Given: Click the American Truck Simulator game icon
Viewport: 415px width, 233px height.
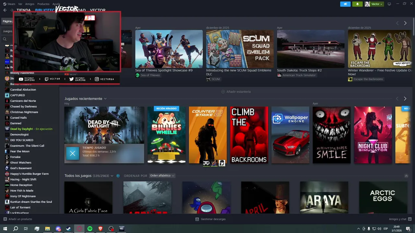Looking at the screenshot, I should coord(279,75).
